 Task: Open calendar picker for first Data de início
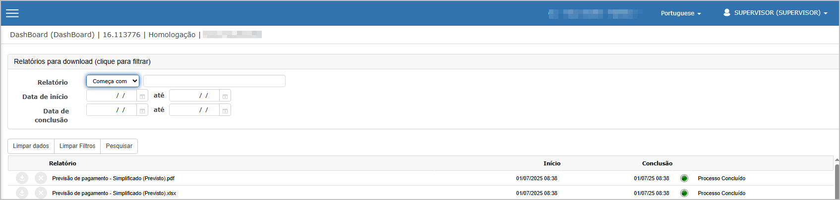(x=142, y=96)
